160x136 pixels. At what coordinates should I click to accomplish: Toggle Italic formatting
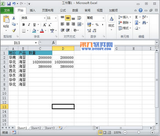pos(29,25)
